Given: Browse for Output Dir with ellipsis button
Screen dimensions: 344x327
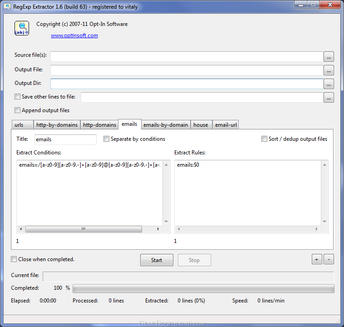Looking at the screenshot, I should coord(329,84).
